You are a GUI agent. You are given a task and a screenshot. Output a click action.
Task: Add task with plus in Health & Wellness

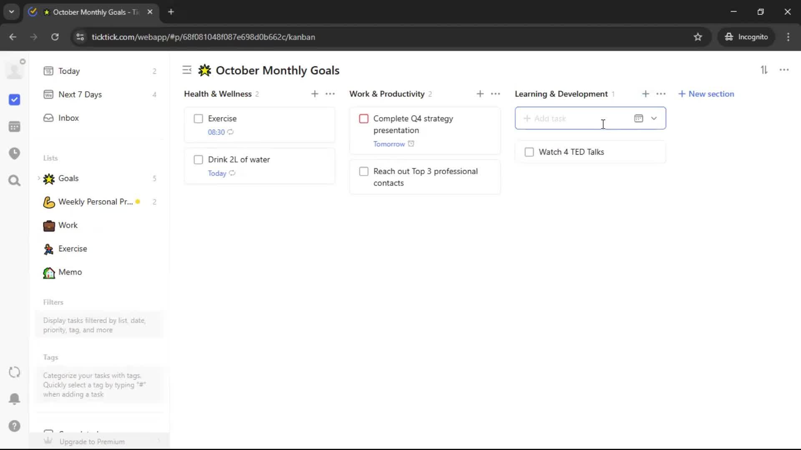point(315,94)
